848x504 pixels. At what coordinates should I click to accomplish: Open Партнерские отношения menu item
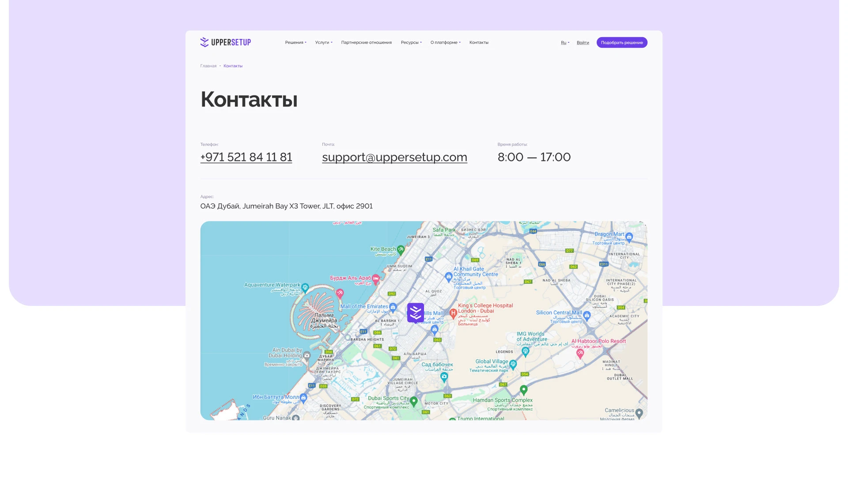coord(366,42)
